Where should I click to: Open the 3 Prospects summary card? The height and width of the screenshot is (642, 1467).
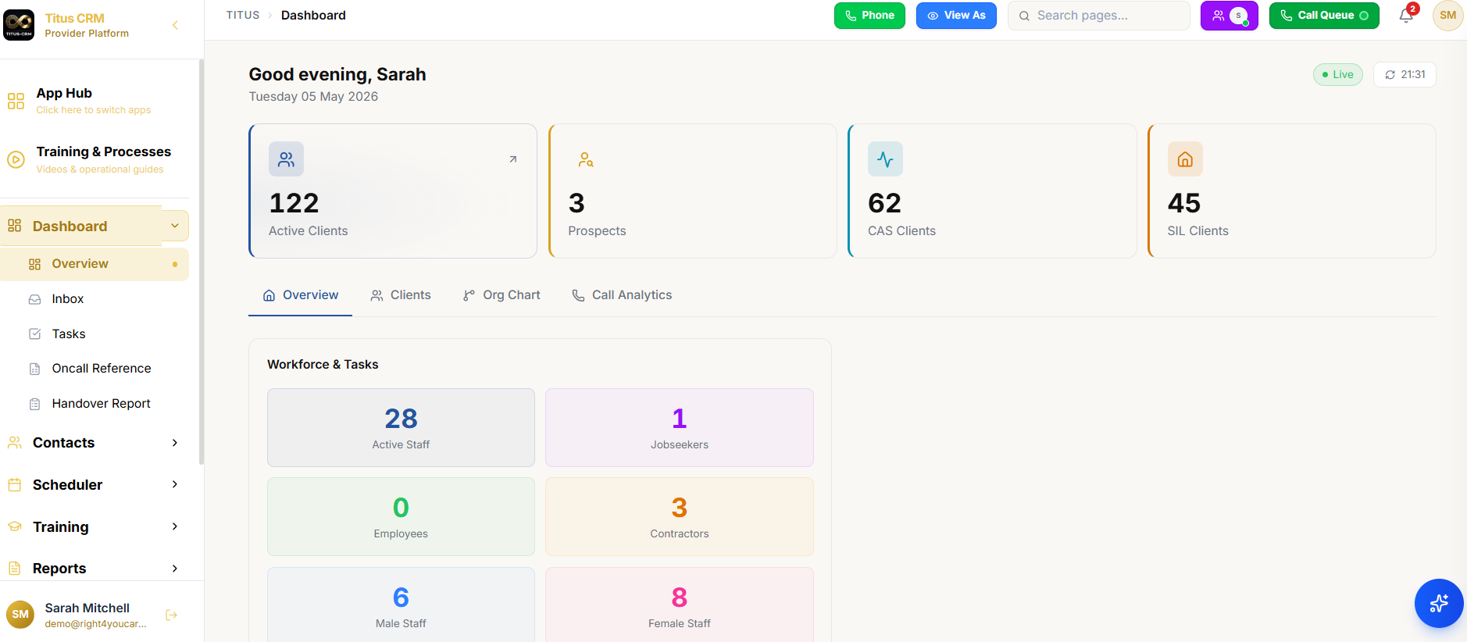click(x=693, y=191)
